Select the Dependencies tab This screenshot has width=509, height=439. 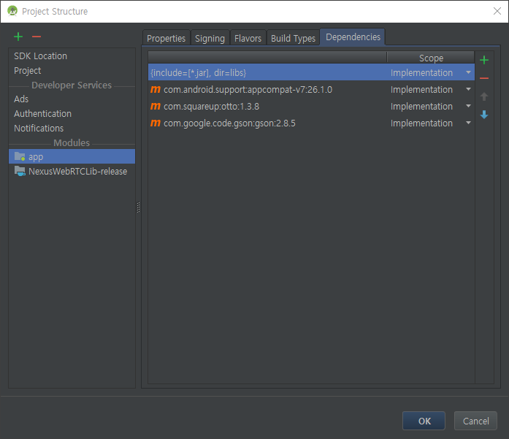click(x=353, y=37)
